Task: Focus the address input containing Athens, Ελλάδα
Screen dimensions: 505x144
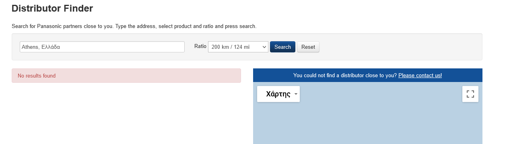Action: pos(102,47)
